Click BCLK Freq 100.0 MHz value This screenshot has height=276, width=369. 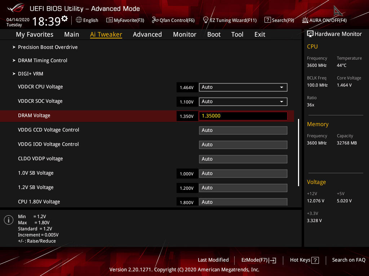pos(317,85)
